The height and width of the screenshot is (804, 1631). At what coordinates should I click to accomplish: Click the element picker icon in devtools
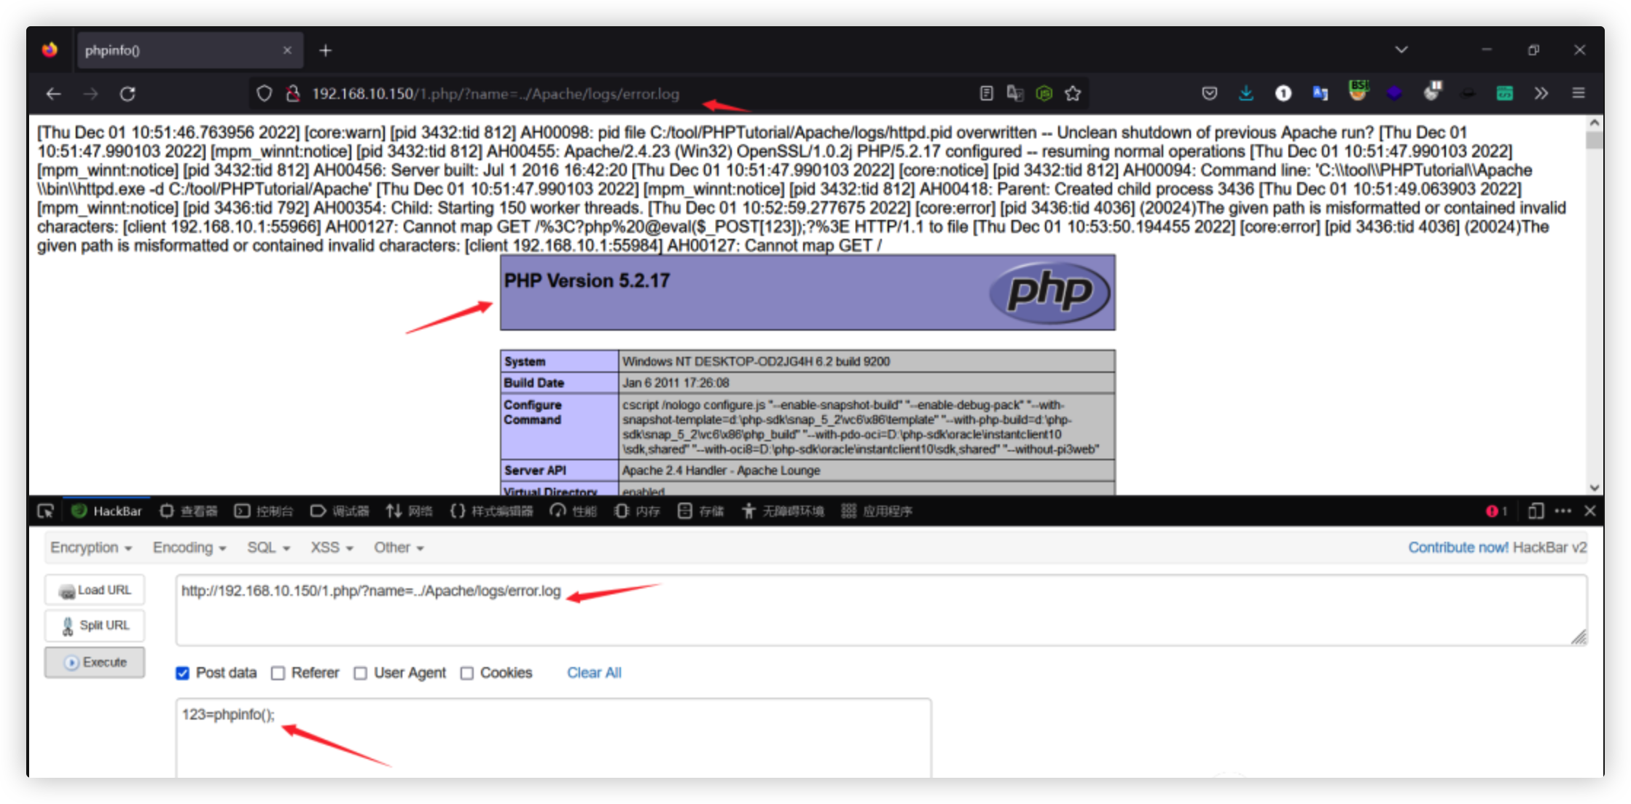(45, 511)
